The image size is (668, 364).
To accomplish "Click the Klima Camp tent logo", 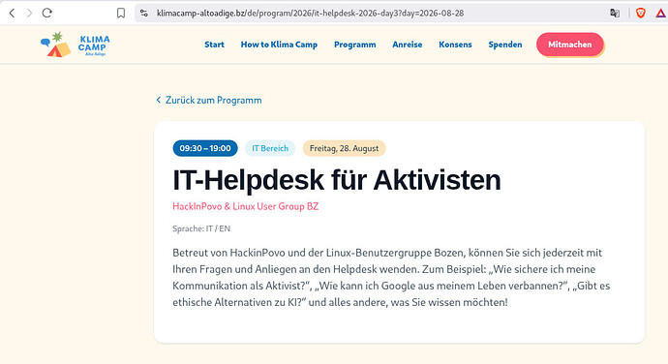I will coord(56,45).
